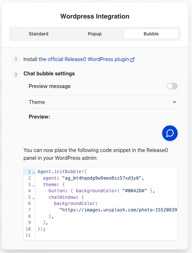Switch to the Popup tab
The height and width of the screenshot is (253, 192).
[x=95, y=34]
